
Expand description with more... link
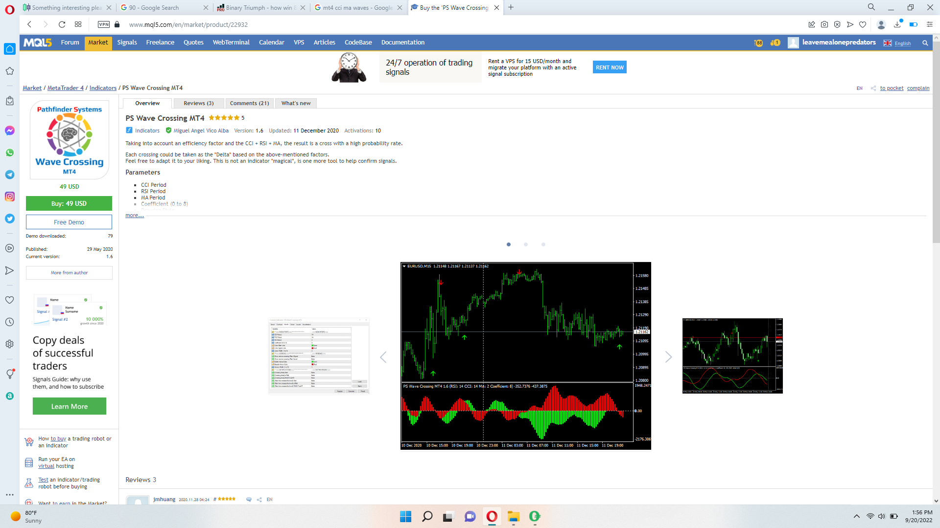[134, 216]
